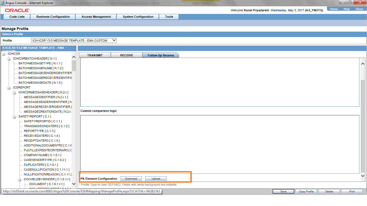
Task: Collapse SAFETYREPORT [ C.1 ] node
Action: pos(14,117)
